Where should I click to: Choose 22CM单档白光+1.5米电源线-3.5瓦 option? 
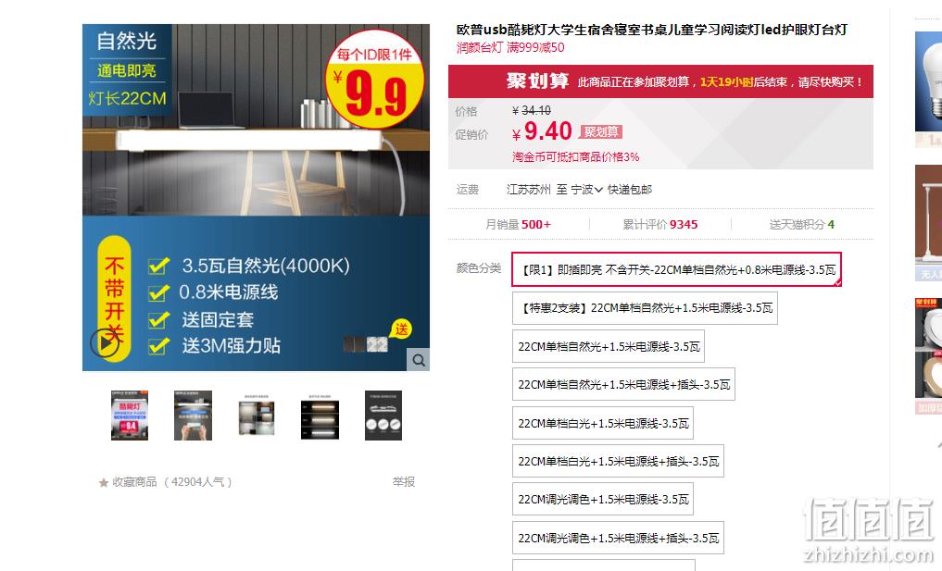click(x=603, y=423)
